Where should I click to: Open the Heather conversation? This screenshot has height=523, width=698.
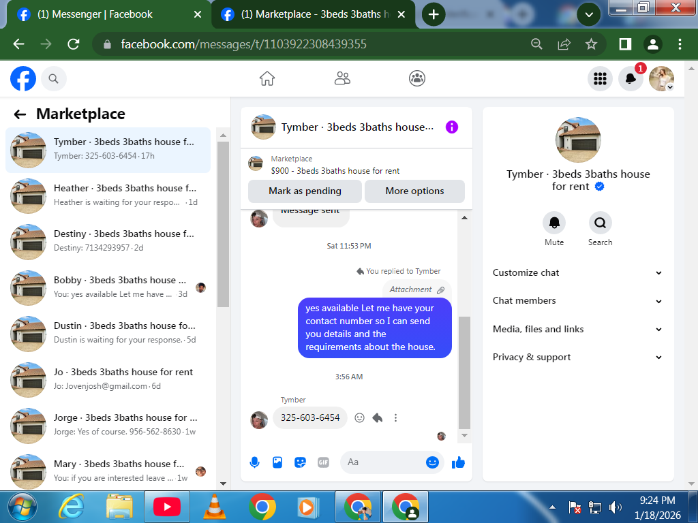pyautogui.click(x=108, y=195)
